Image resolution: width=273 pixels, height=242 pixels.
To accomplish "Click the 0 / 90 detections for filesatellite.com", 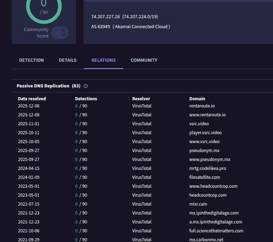I will click(x=81, y=177).
